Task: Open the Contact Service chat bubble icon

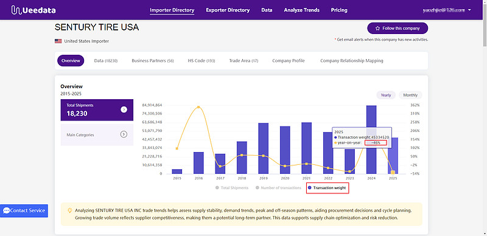Action: coord(6,210)
